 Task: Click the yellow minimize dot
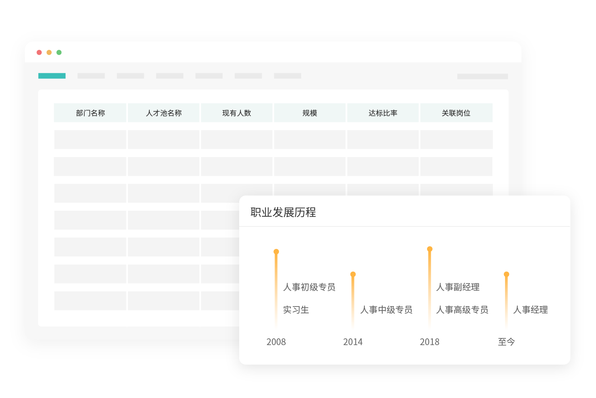(49, 52)
